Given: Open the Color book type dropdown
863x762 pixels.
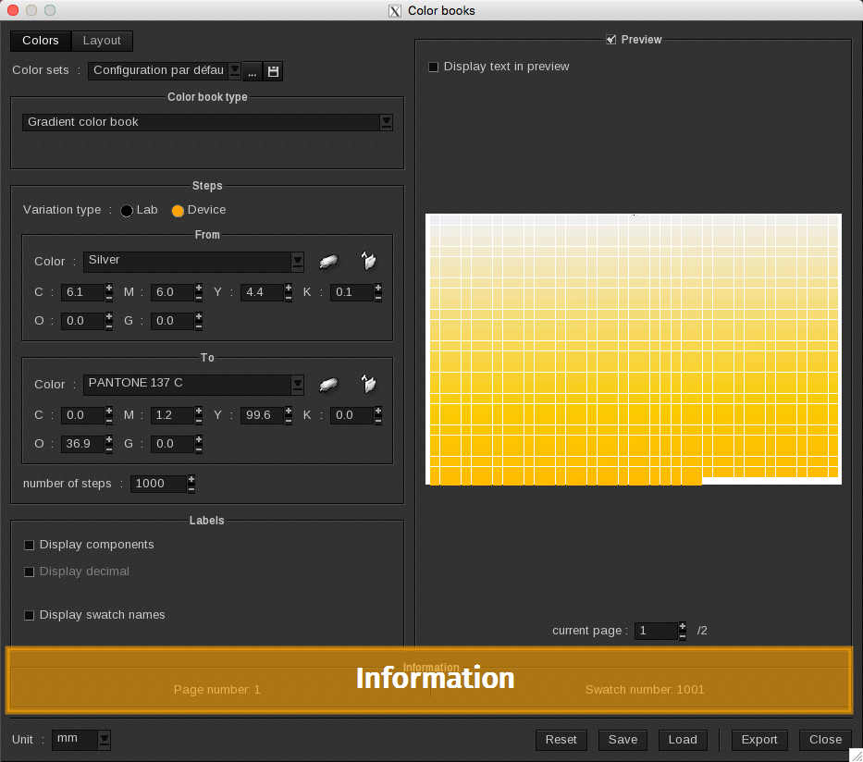Looking at the screenshot, I should click(387, 122).
